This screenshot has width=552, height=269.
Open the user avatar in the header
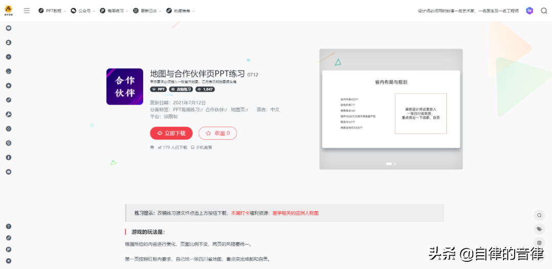530,11
